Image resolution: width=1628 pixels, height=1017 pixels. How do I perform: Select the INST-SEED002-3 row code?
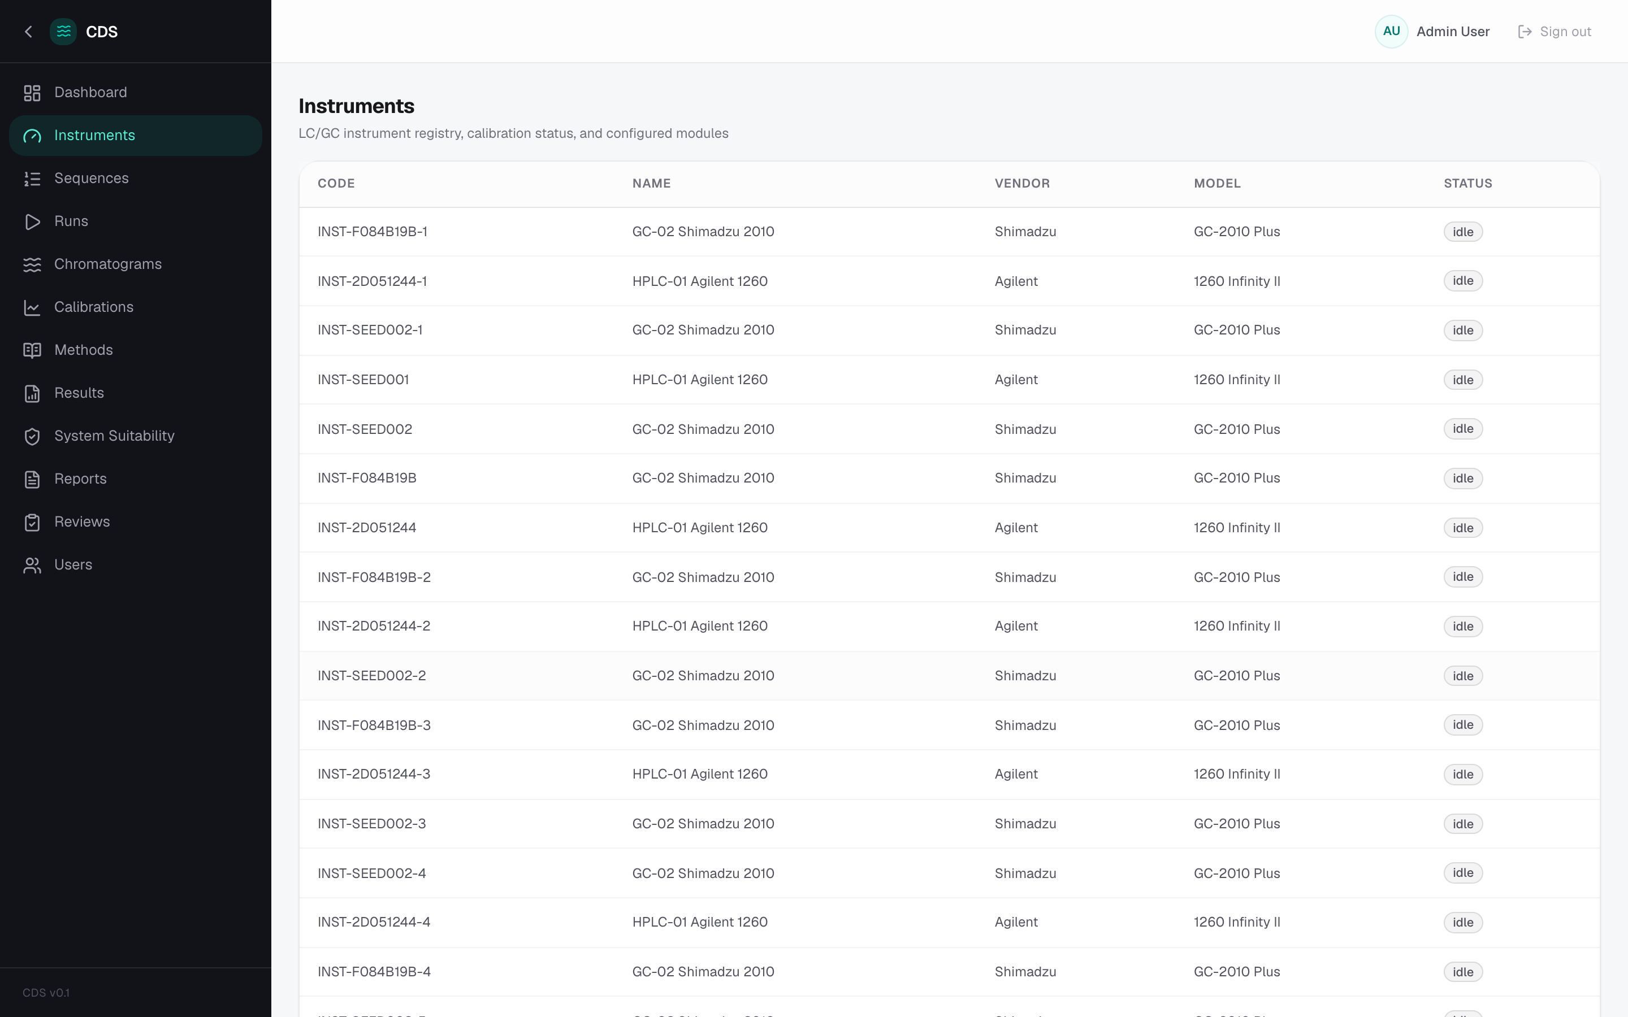(371, 824)
